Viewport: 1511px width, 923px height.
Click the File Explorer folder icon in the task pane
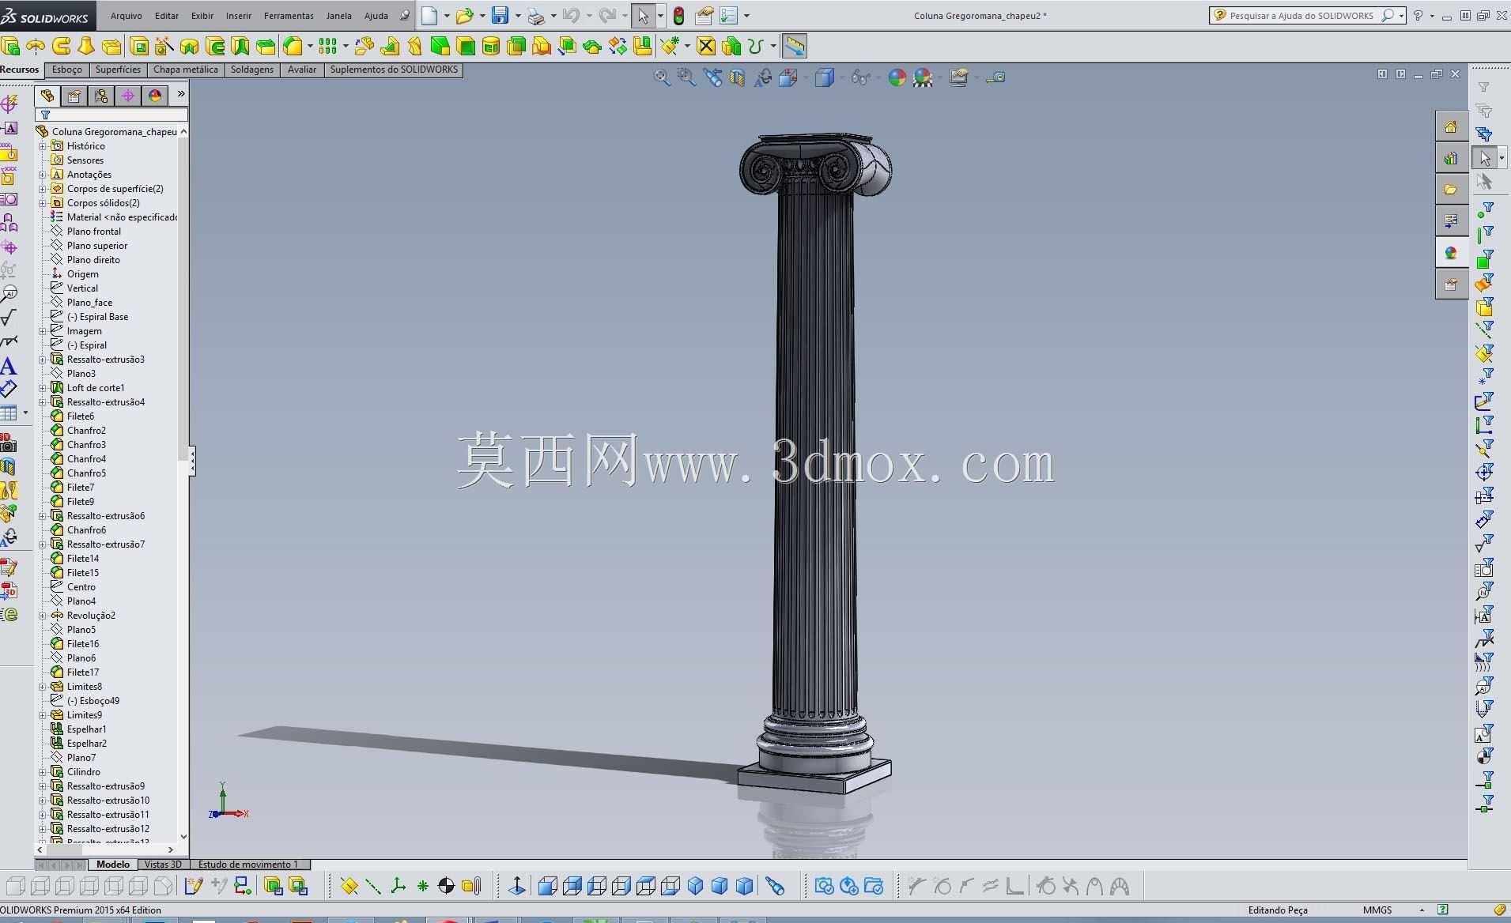(1451, 190)
